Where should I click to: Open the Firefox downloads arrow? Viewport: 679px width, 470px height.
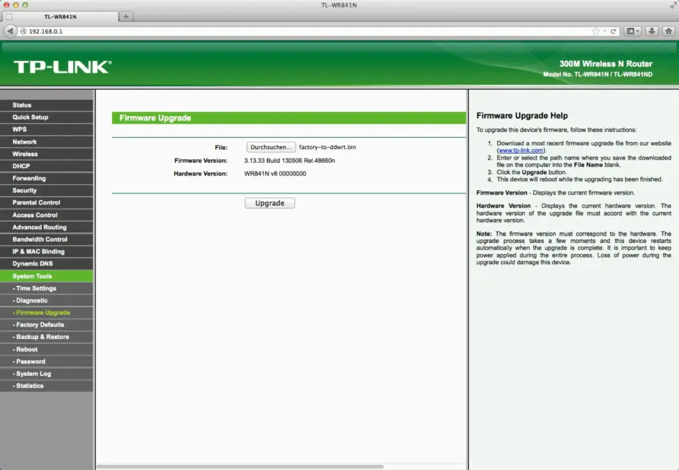(x=652, y=31)
